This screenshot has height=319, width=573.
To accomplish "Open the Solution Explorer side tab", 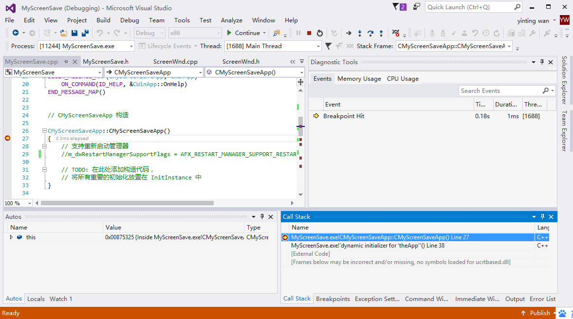I will (564, 80).
